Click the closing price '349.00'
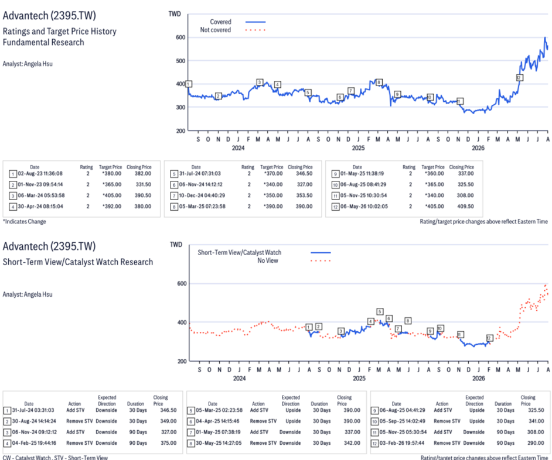Screen dimensions: 552x460 tap(169, 421)
